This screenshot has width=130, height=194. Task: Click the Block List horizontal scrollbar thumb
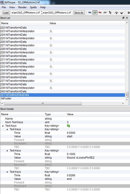point(43,103)
